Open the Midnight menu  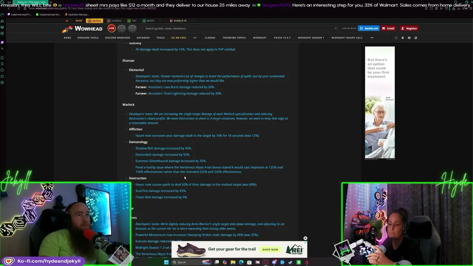coord(260,38)
